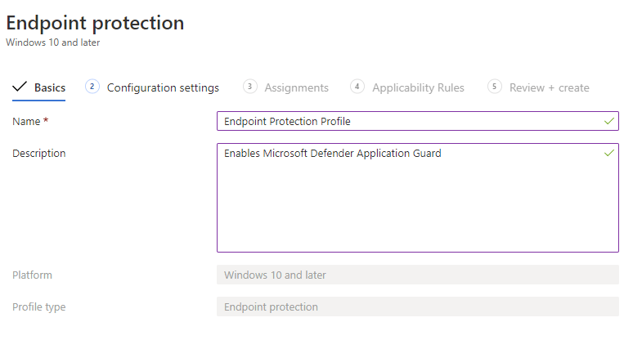633x349 pixels.
Task: Click the disabled Profile type field
Action: point(417,307)
